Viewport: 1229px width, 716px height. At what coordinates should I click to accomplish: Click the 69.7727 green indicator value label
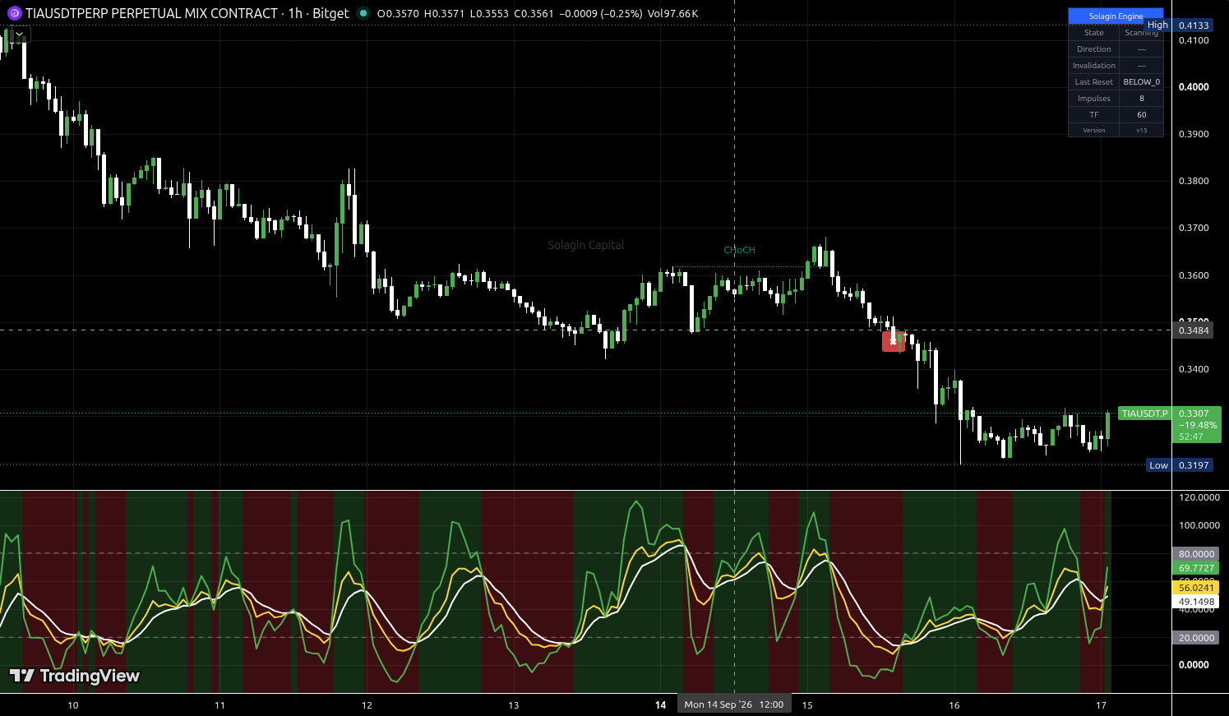[x=1196, y=568]
